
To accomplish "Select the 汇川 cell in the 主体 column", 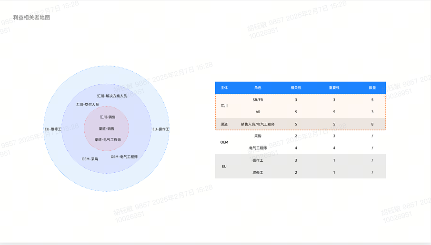I will pyautogui.click(x=224, y=106).
